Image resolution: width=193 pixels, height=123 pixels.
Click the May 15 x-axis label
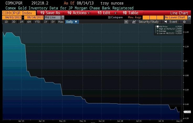click(x=62, y=121)
